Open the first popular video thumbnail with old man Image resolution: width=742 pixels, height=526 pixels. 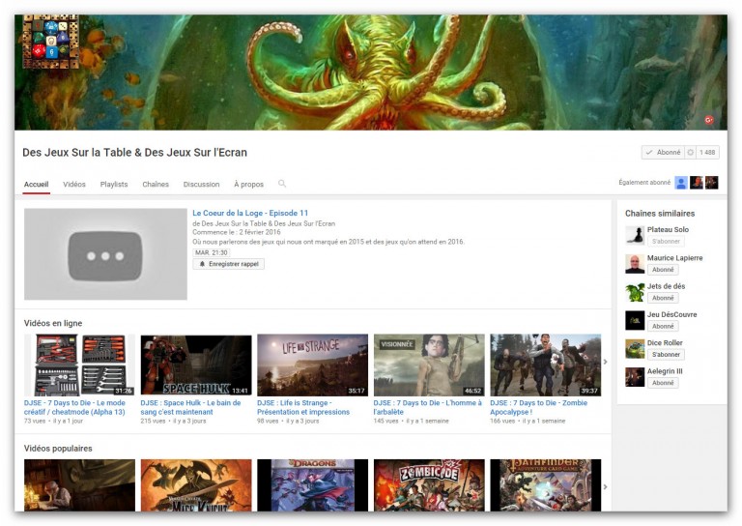click(x=79, y=485)
